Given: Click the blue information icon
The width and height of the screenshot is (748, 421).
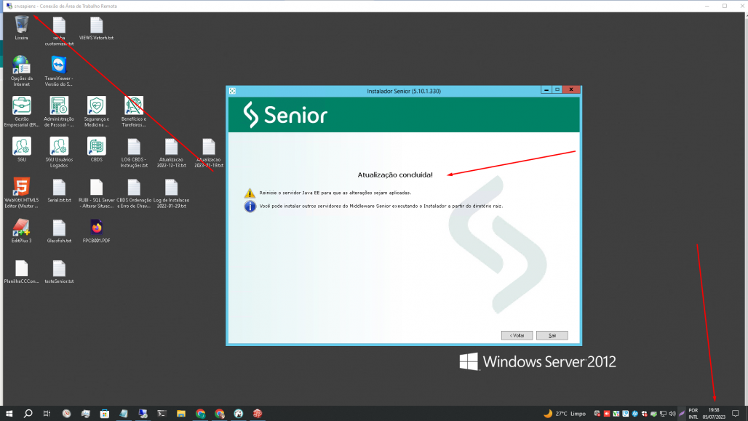Looking at the screenshot, I should coord(250,207).
